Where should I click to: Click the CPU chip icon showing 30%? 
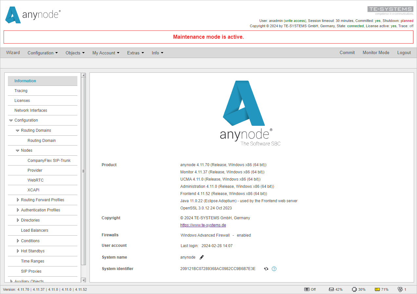(x=354, y=289)
